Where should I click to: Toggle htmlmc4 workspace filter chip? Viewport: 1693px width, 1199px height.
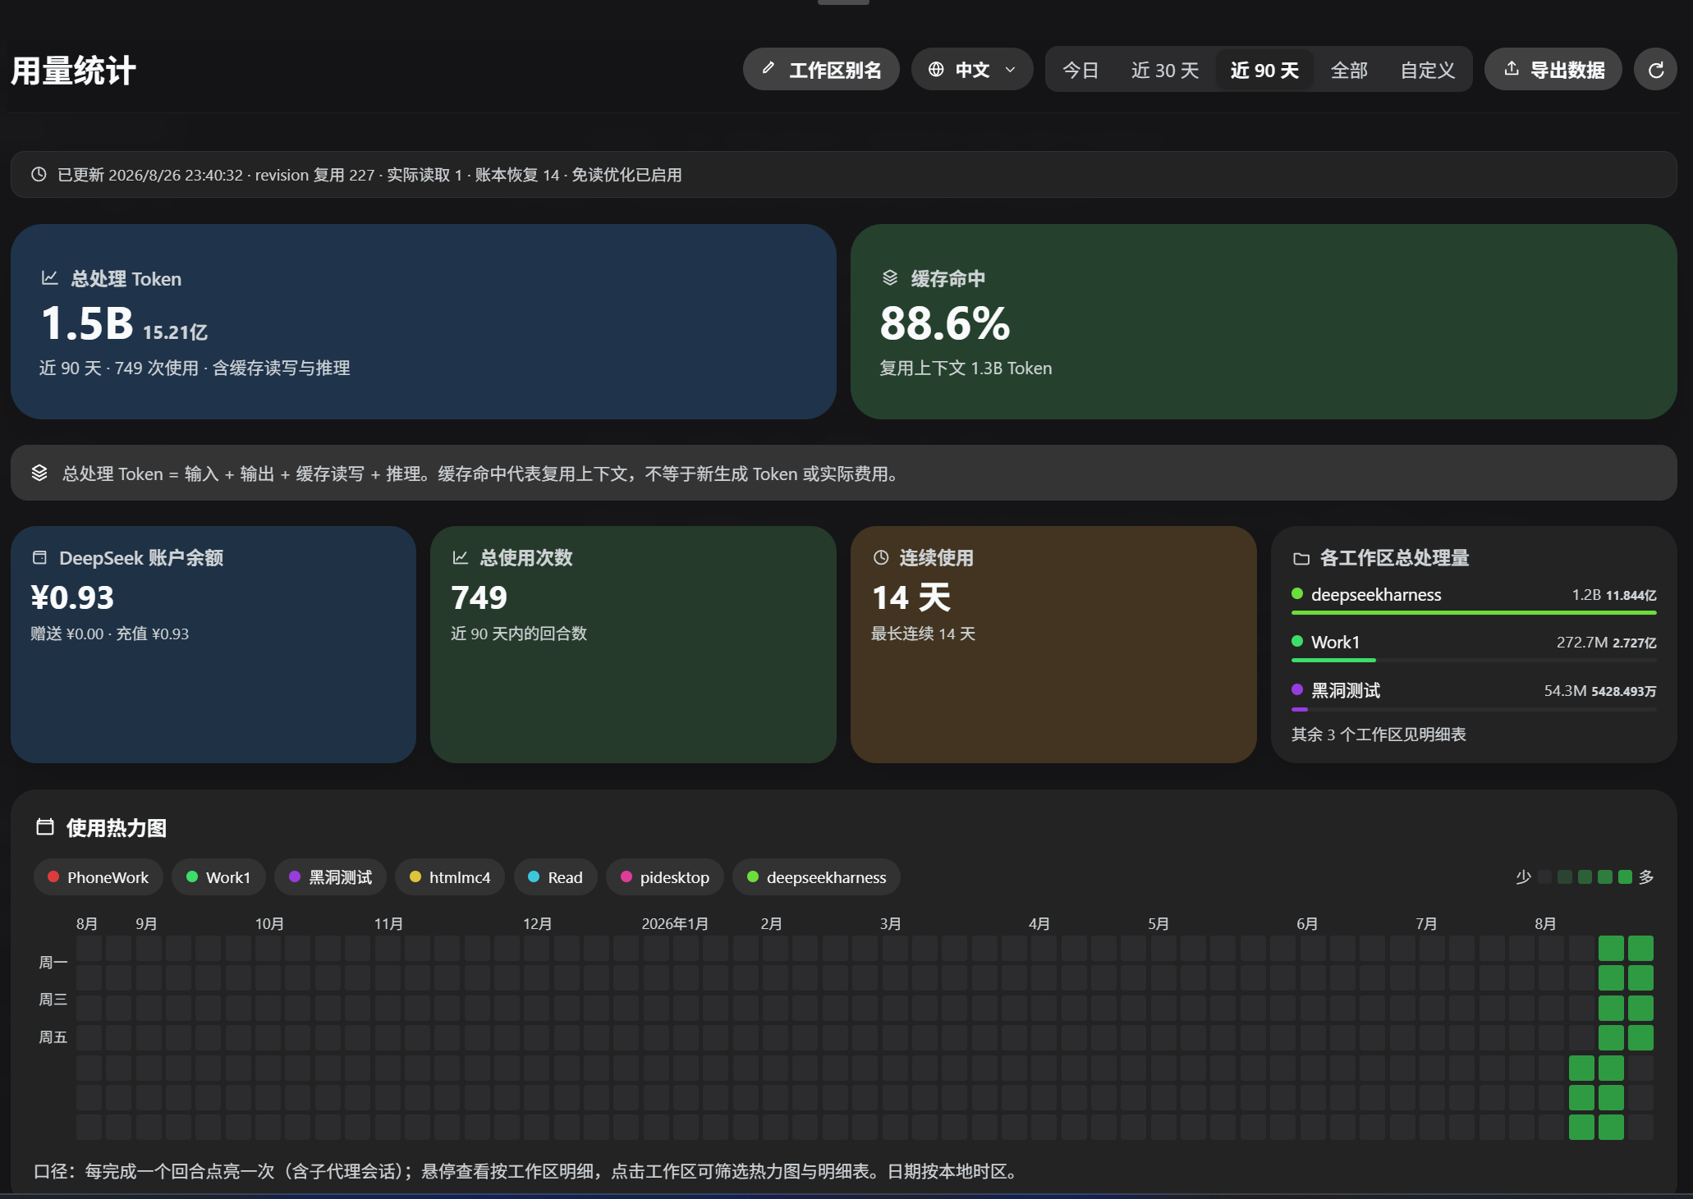pyautogui.click(x=450, y=877)
